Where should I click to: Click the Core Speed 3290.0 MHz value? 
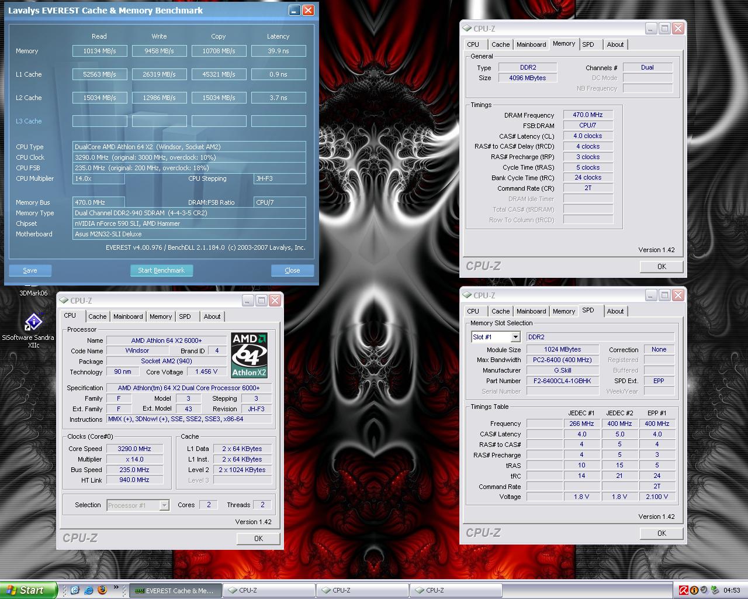click(134, 449)
